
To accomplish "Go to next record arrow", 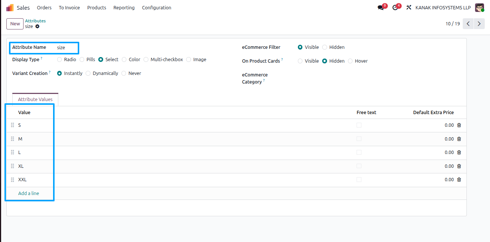I will [x=479, y=24].
